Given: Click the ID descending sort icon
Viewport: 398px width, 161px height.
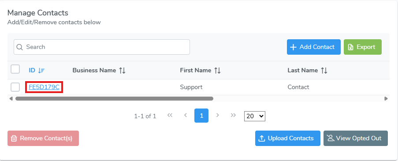Looking at the screenshot, I should (41, 71).
